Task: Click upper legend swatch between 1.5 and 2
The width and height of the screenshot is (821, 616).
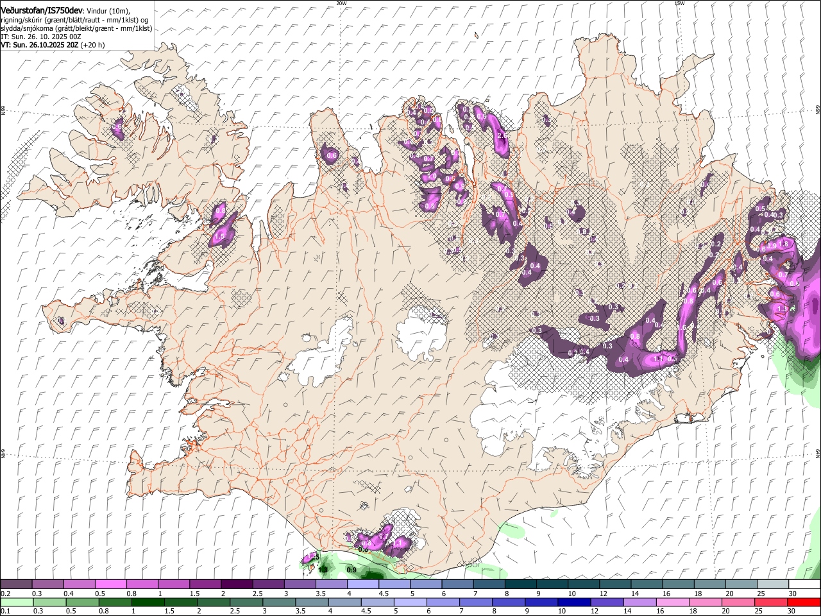Action: click(x=205, y=584)
